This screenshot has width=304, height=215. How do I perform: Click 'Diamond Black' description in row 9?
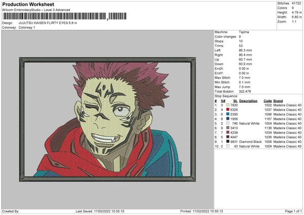pos(250,141)
